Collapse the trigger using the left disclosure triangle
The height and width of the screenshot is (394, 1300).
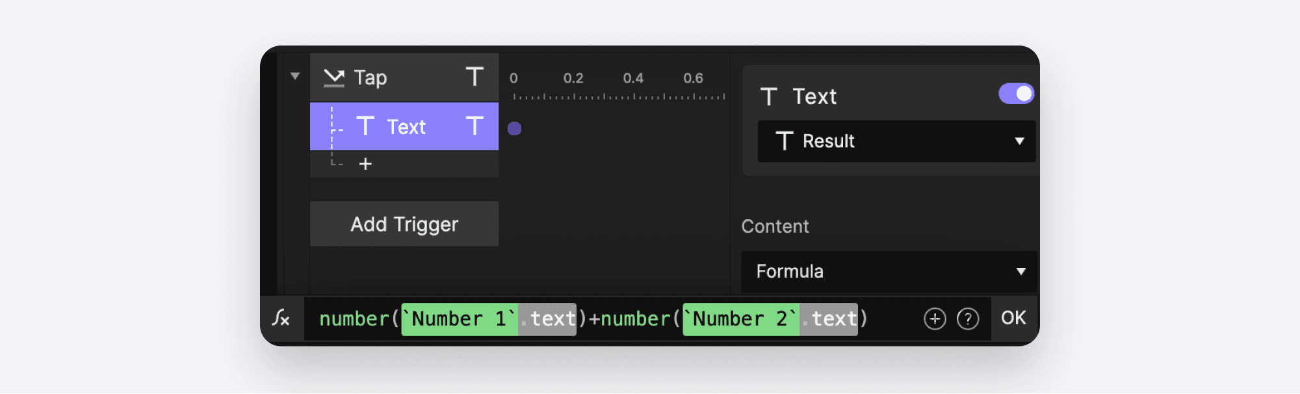(296, 76)
